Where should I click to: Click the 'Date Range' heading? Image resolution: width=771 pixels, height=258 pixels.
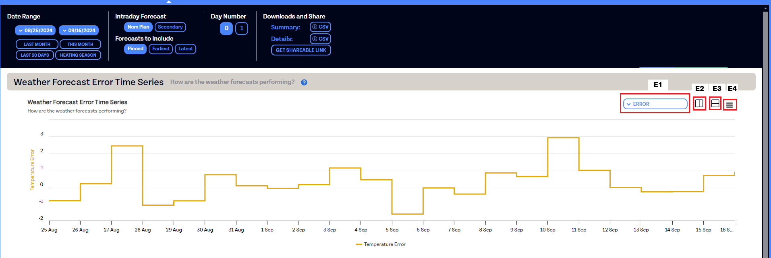pos(24,16)
